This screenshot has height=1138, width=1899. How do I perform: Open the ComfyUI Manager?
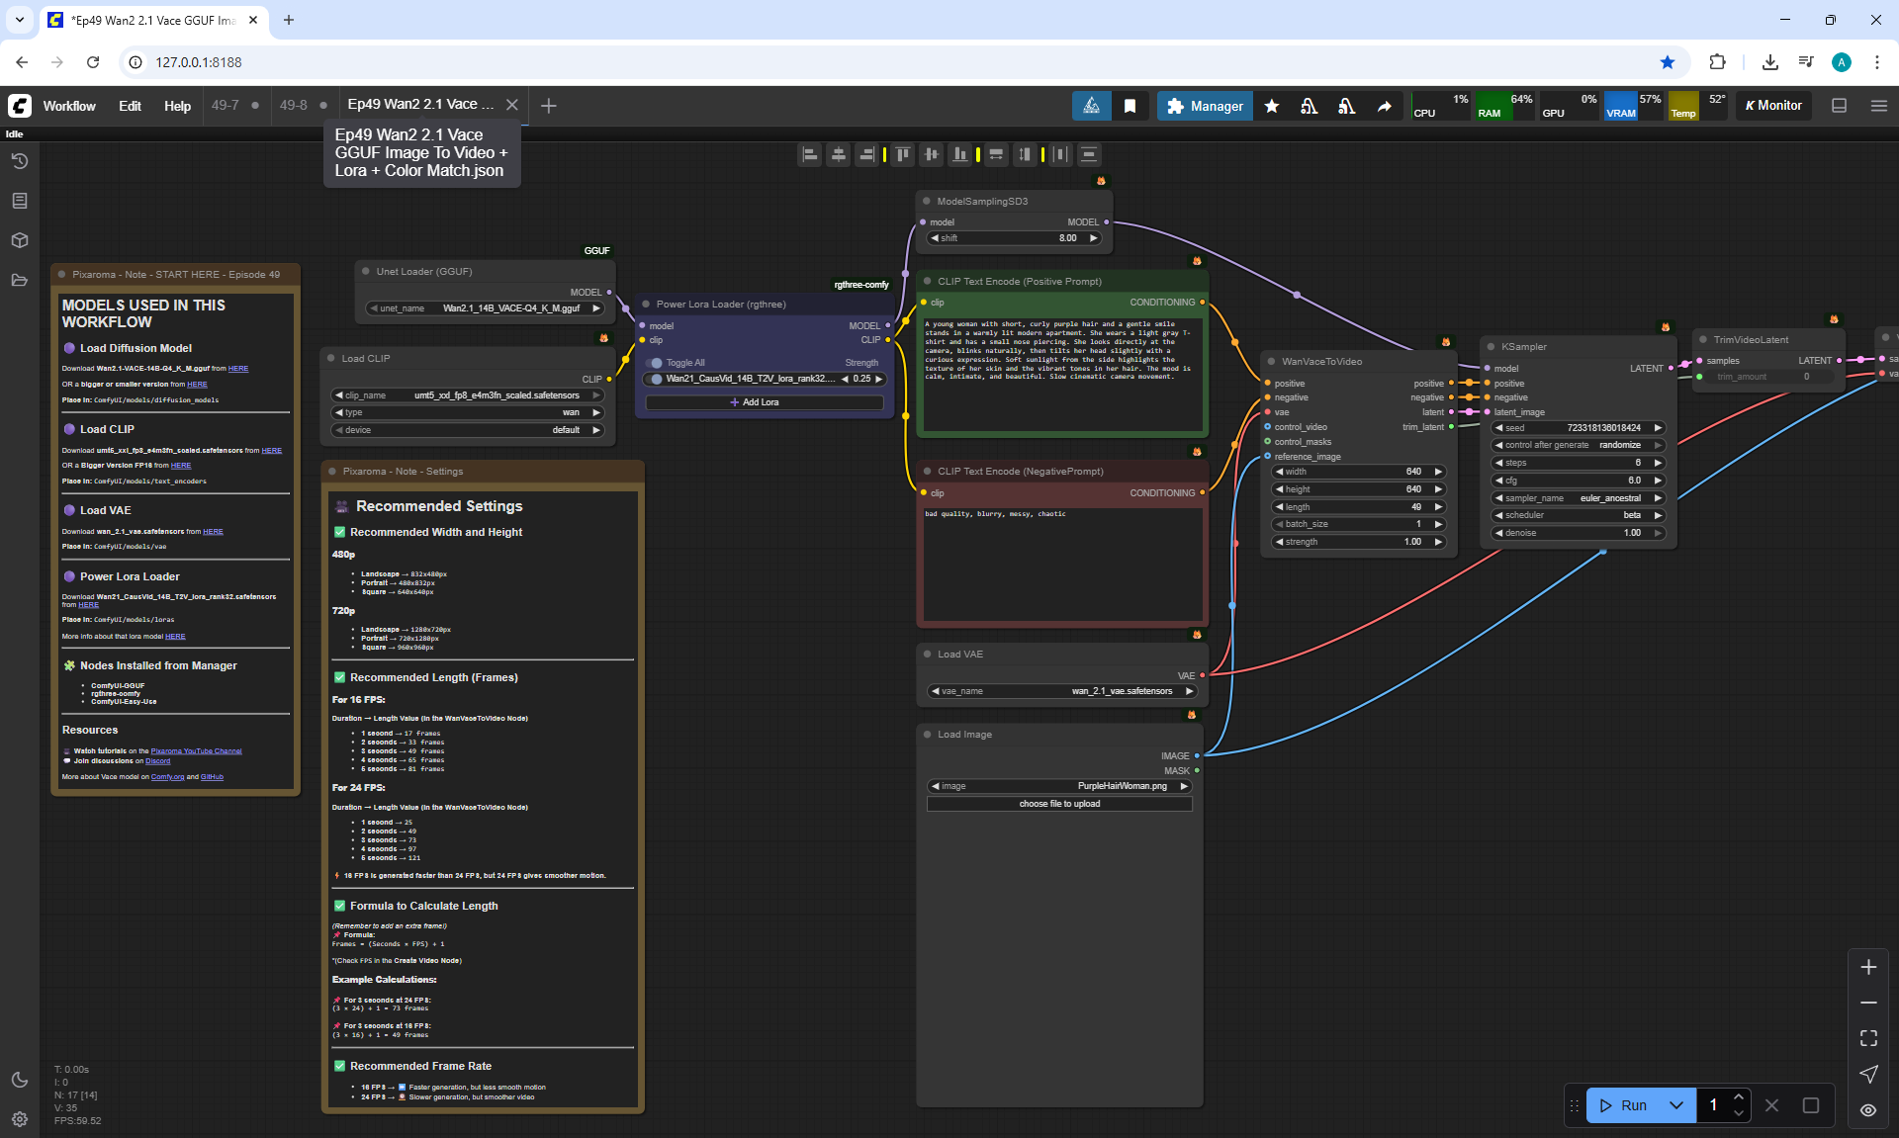[x=1205, y=106]
